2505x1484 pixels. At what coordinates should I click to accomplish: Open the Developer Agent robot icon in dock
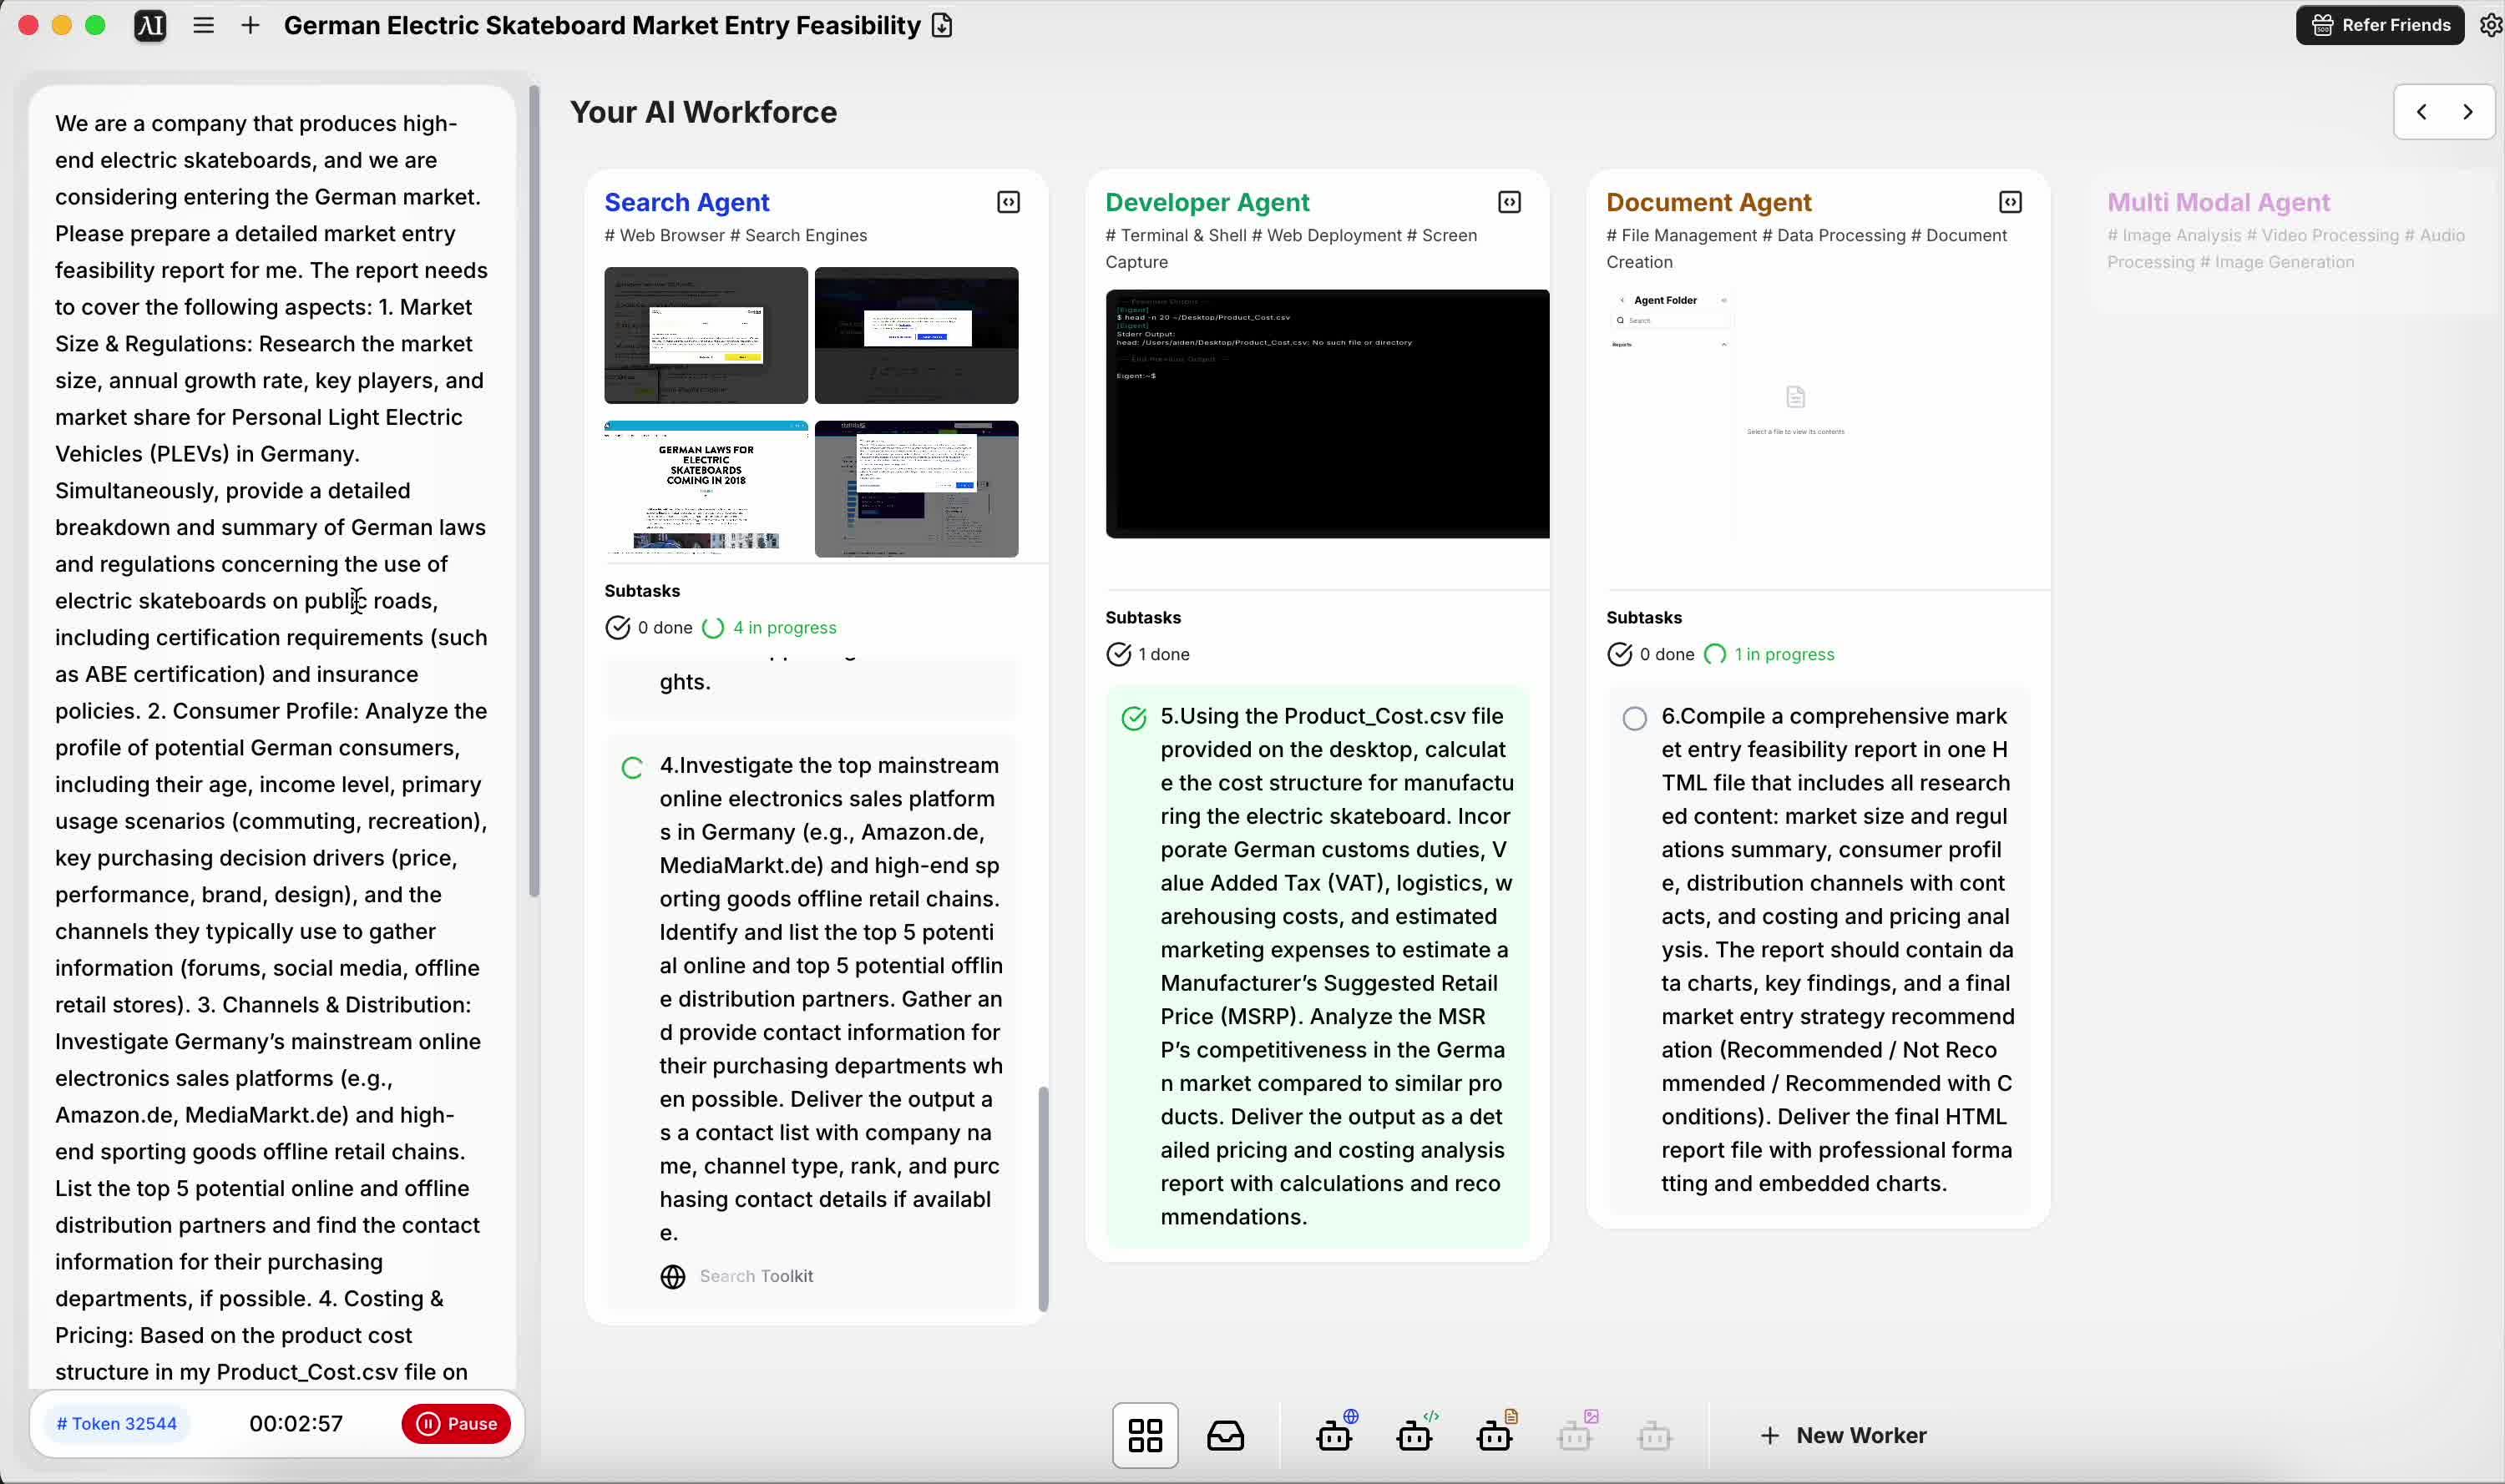[1414, 1435]
